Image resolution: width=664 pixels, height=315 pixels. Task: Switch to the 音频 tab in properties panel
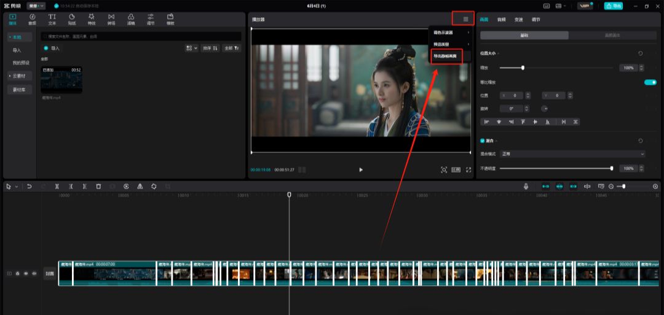tap(502, 20)
